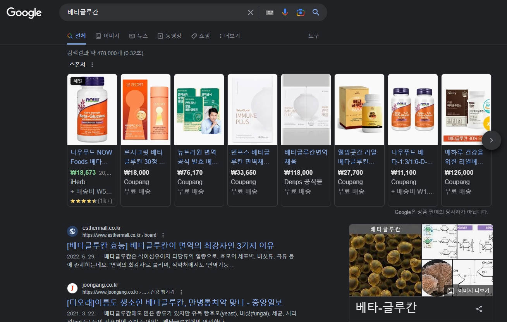507x322 pixels.
Task: Click the ₩126,000 price
Action: tap(459, 173)
